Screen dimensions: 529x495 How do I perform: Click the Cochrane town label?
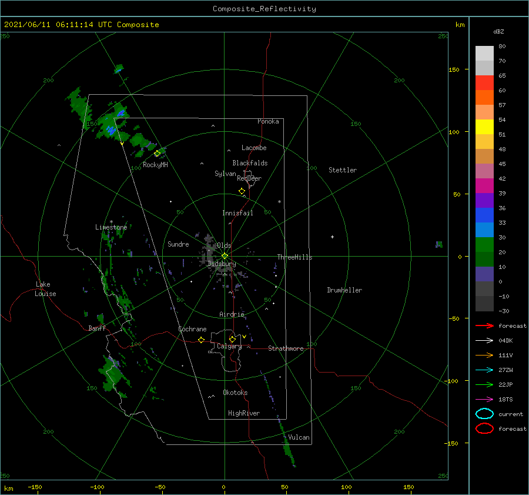tap(192, 329)
